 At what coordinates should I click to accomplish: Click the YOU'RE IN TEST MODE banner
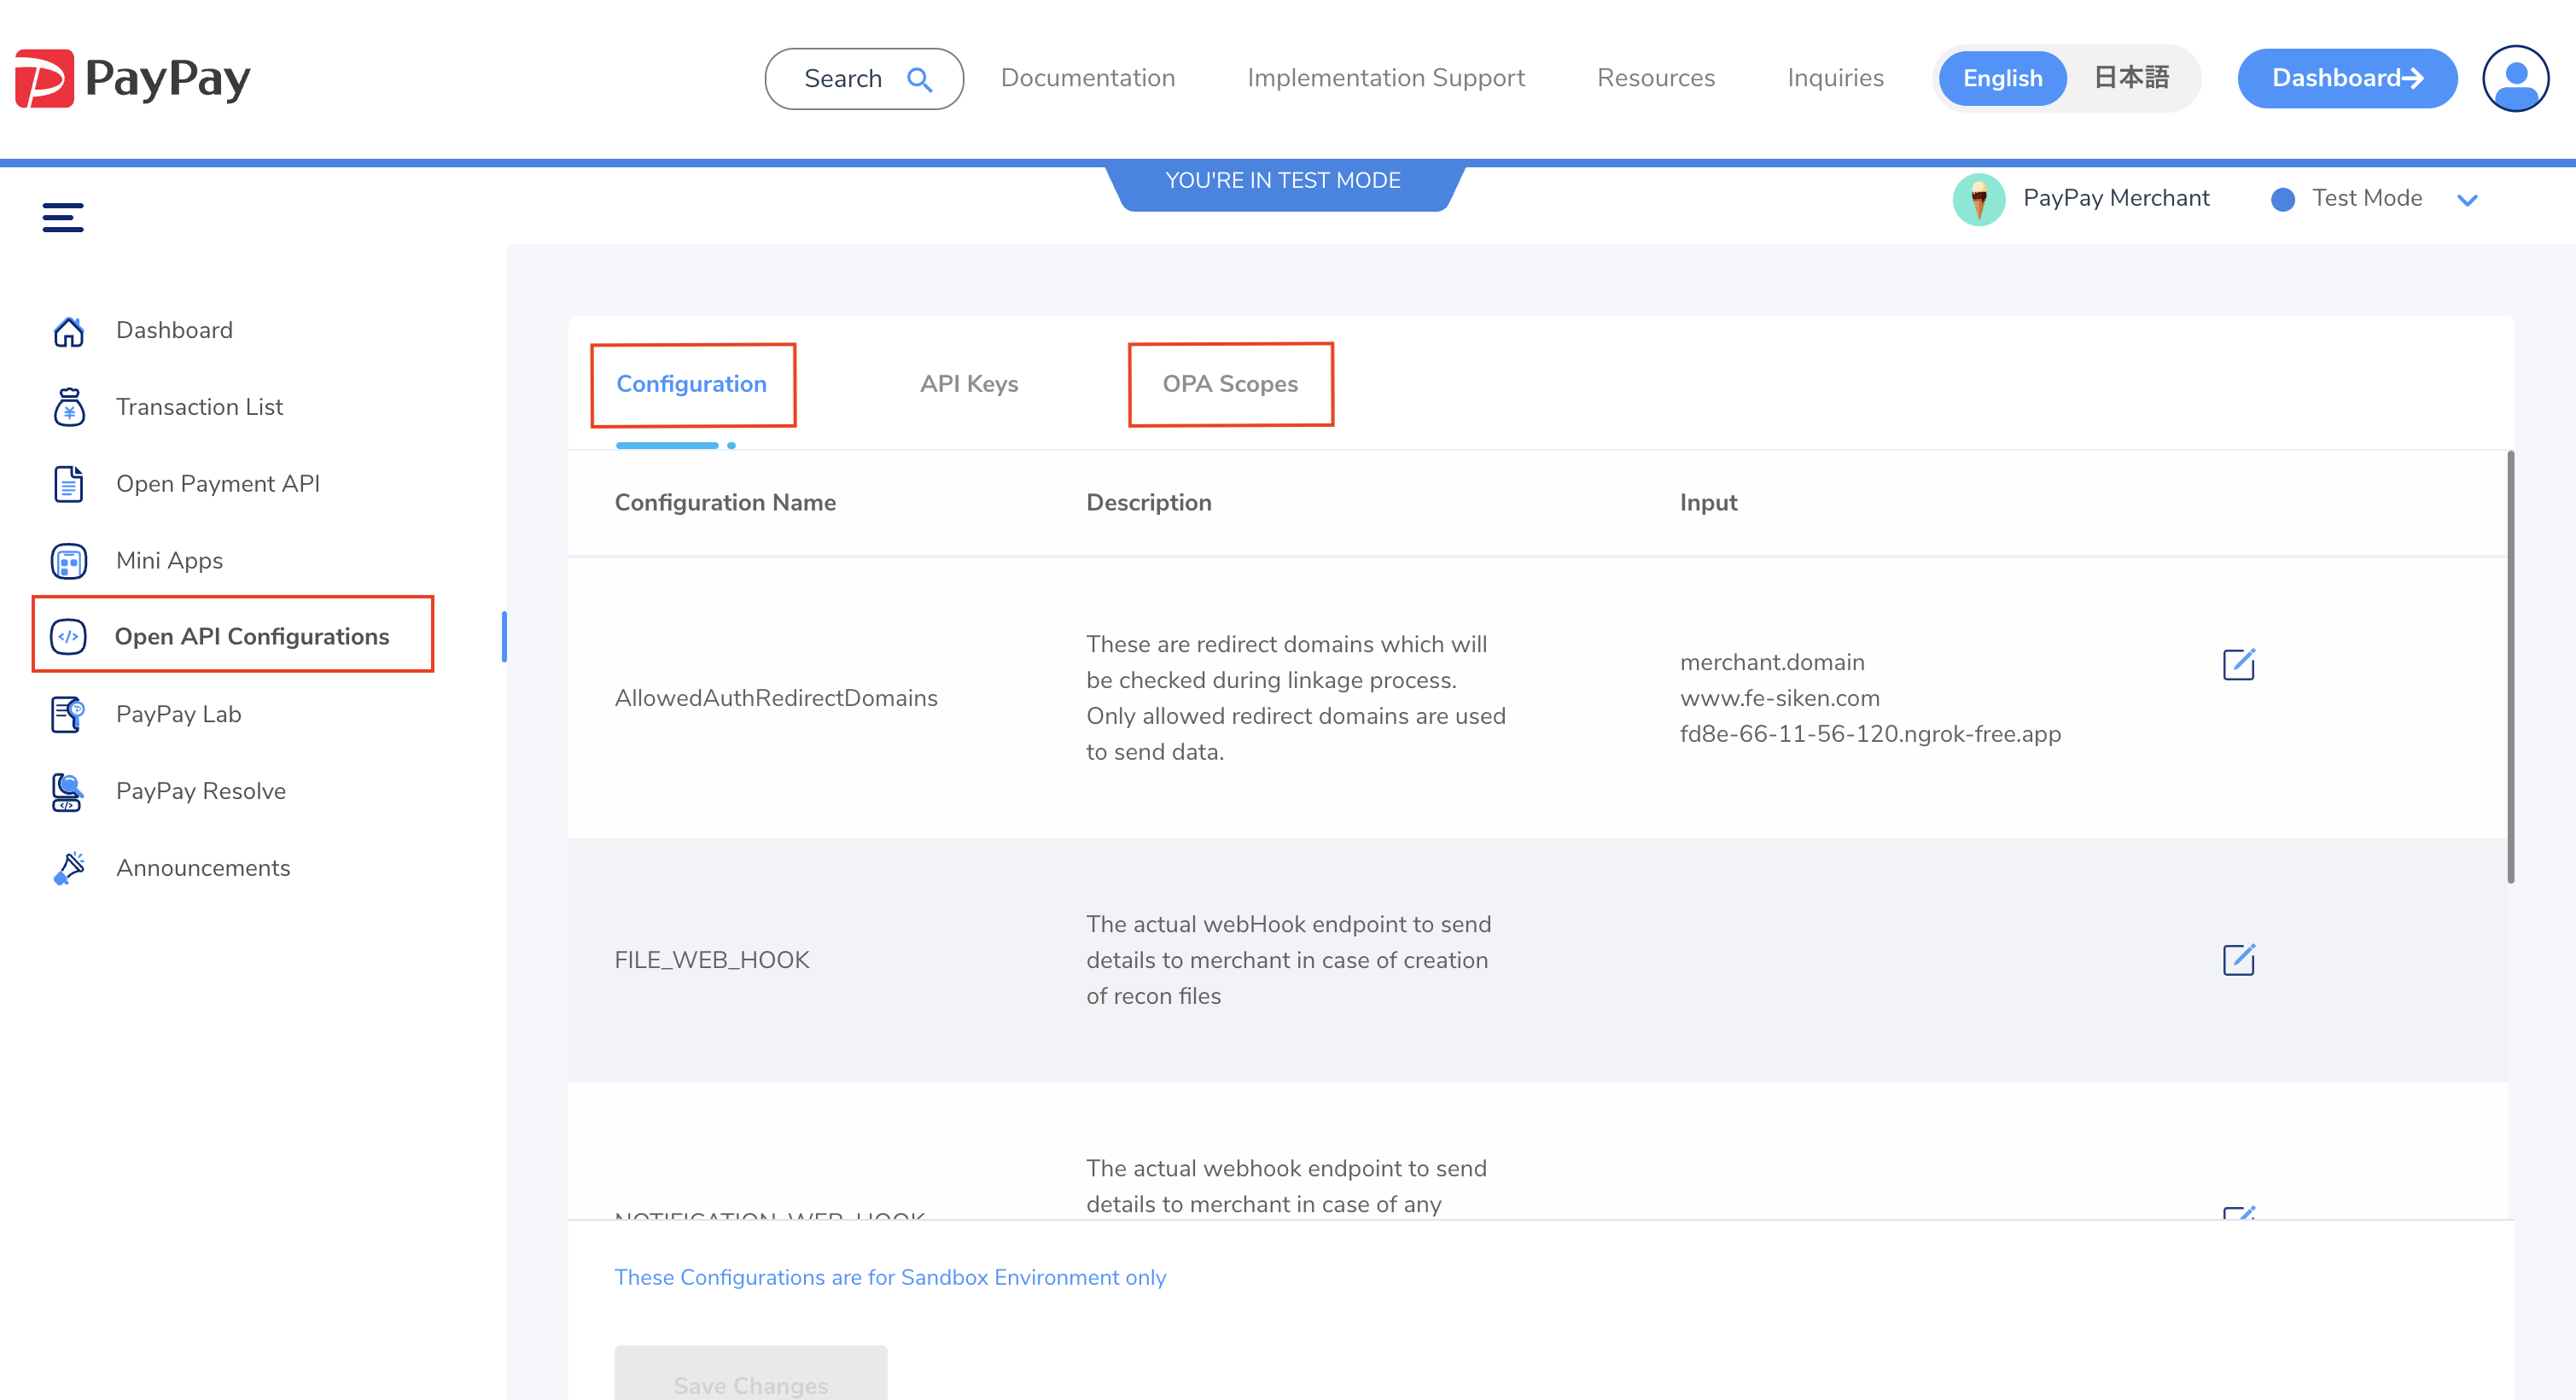click(x=1283, y=187)
